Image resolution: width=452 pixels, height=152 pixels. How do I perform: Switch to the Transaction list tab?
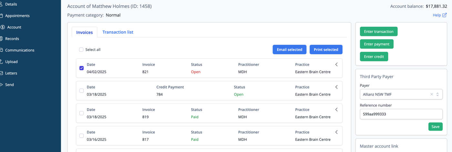118,32
